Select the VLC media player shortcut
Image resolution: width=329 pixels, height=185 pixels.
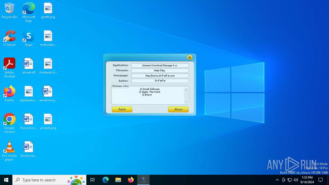[x=10, y=151]
